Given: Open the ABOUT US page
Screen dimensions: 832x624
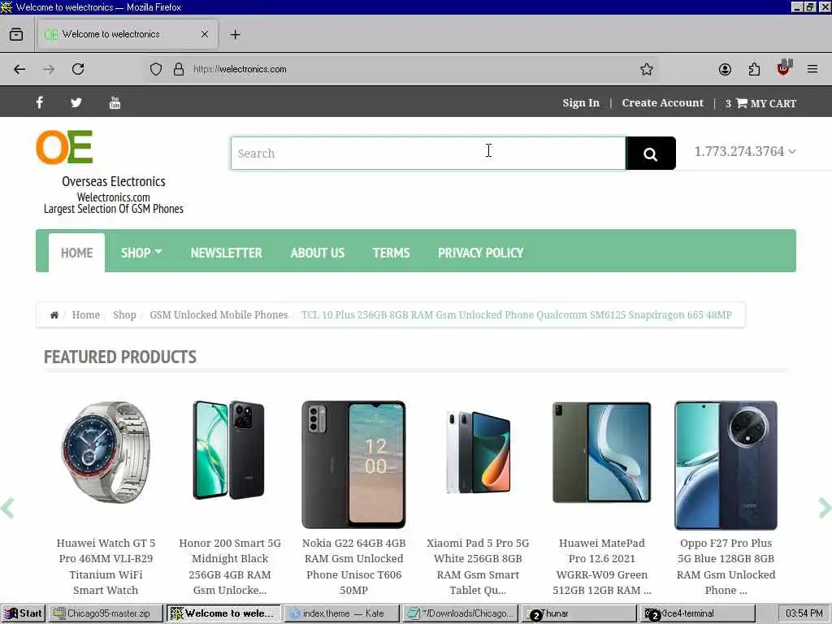Looking at the screenshot, I should (x=318, y=253).
